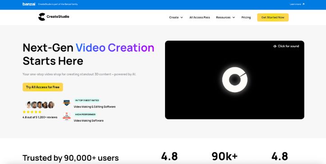This screenshot has height=164, width=326.
Task: Click the 'Trusted by 90,000+ users' heading
Action: [71, 158]
